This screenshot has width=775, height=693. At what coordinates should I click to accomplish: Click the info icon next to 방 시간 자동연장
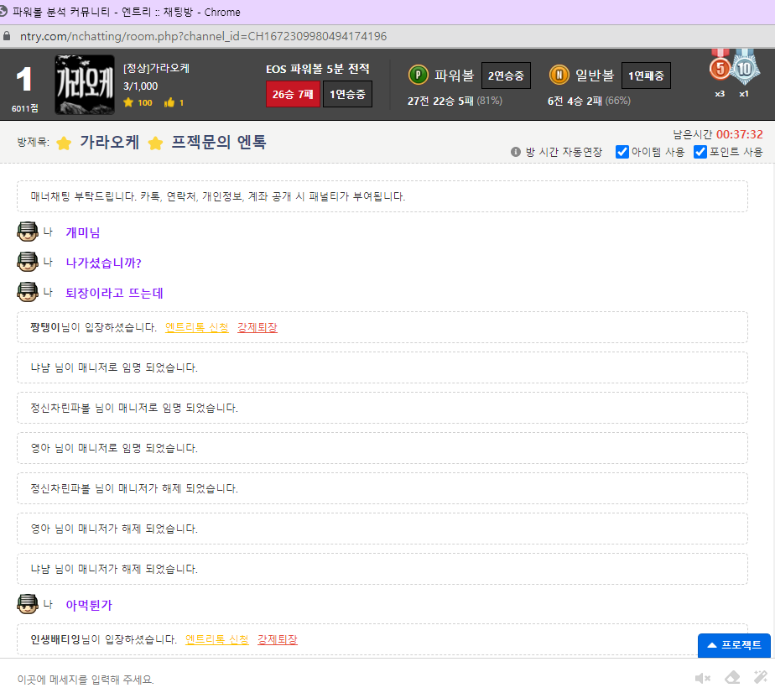[516, 152]
